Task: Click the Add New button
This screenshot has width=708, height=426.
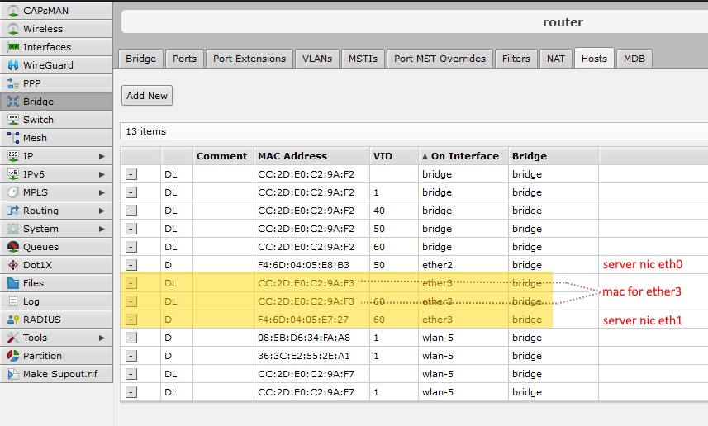Action: [x=147, y=96]
